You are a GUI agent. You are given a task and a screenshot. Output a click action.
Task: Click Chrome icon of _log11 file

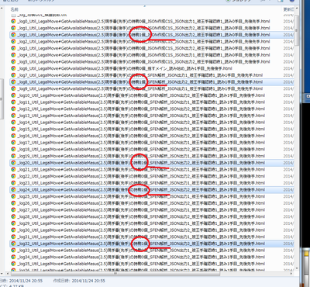coord(13,102)
